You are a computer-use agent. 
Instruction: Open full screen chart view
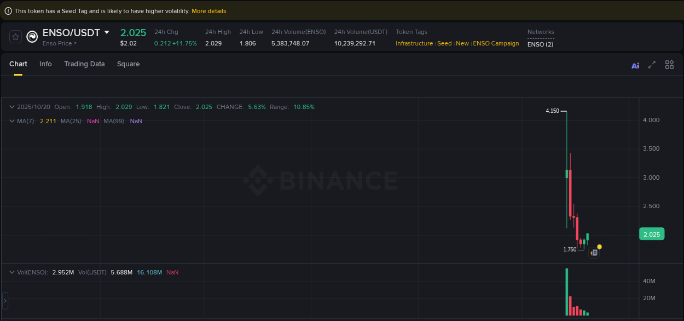(652, 65)
